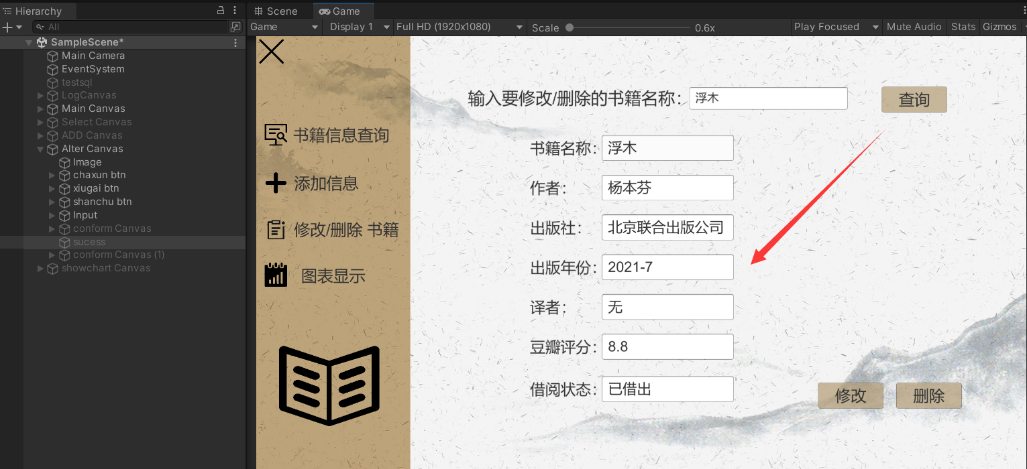
Task: Click the Main Camera cube icon
Action: (52, 56)
